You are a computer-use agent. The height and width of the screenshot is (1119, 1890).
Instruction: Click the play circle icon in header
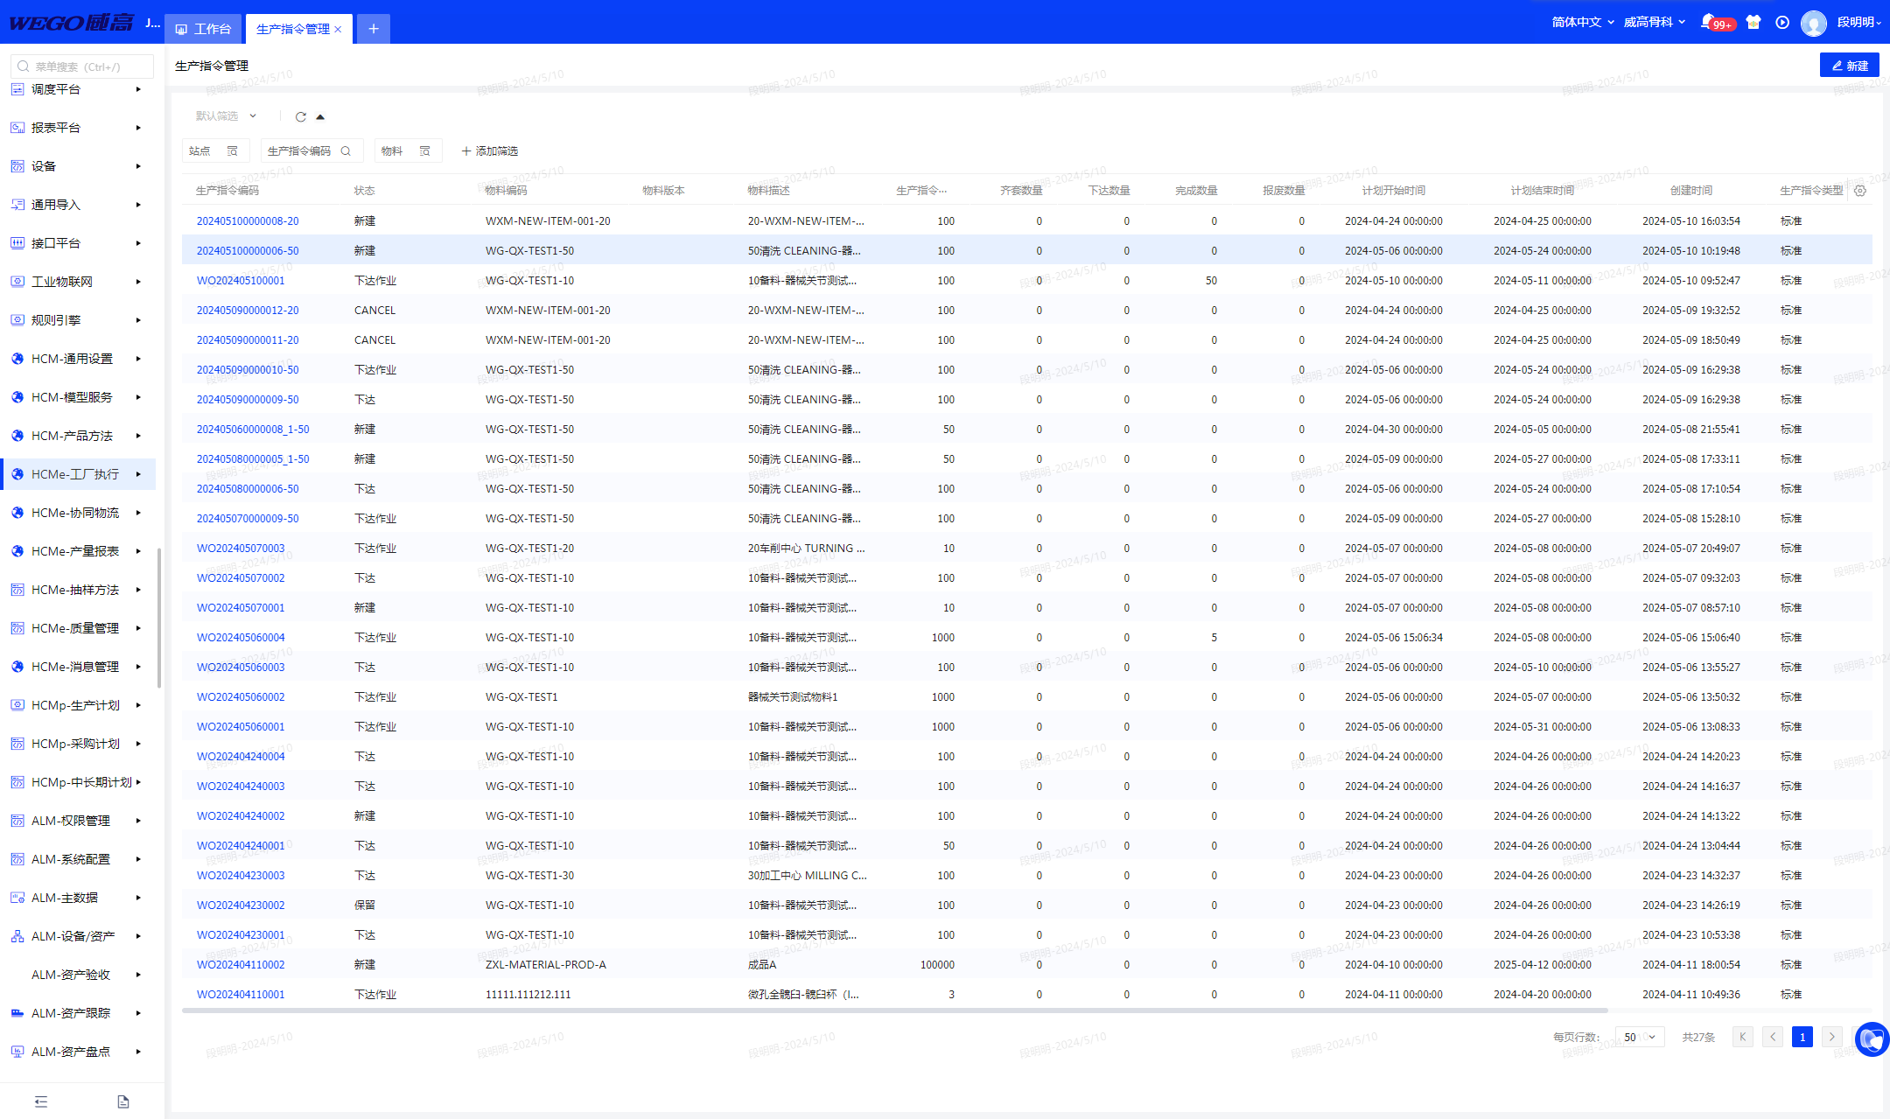click(1782, 22)
